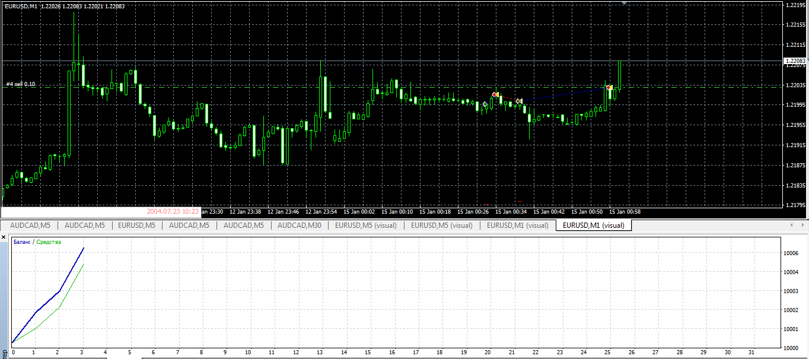
Task: Click the active EURUSD,M1 (visual) tab
Action: point(593,225)
